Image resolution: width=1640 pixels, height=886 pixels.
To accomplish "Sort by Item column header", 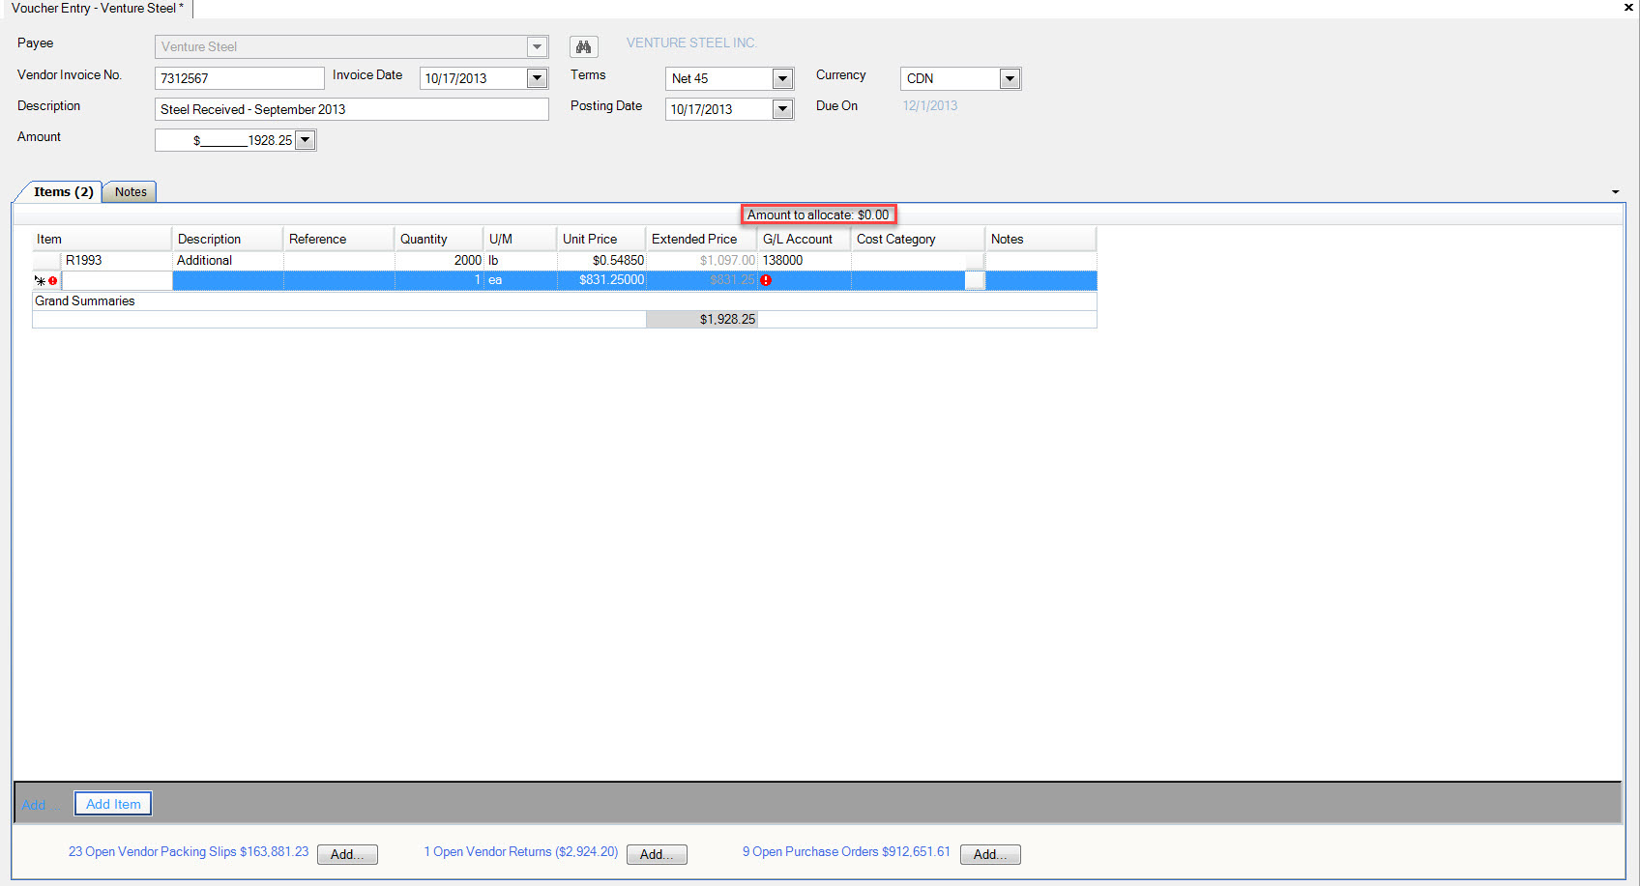I will (x=102, y=239).
